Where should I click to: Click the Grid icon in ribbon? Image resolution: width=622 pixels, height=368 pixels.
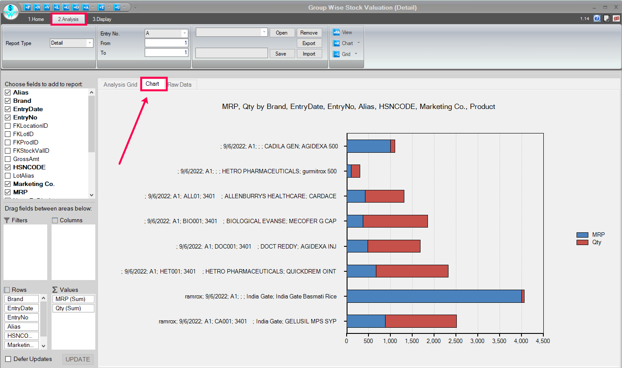337,54
